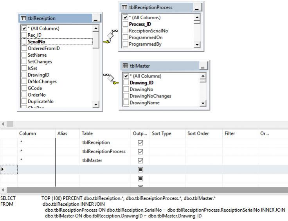Click Sort Type cell for tblReceiption row

(x=167, y=143)
